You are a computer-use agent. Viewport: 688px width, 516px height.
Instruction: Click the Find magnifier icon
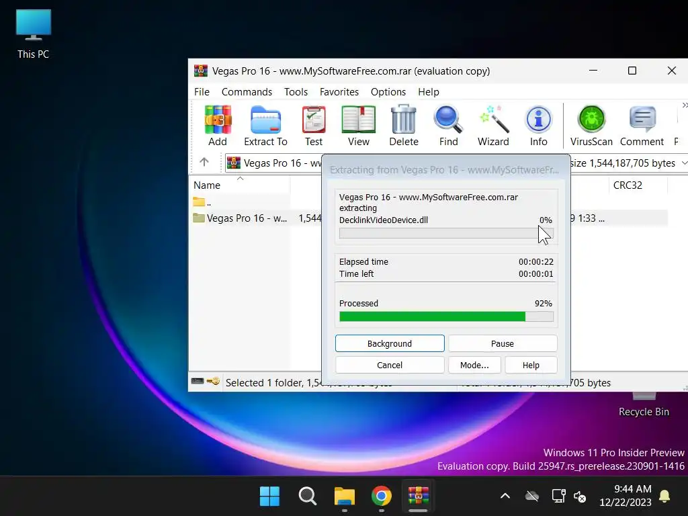click(x=448, y=125)
